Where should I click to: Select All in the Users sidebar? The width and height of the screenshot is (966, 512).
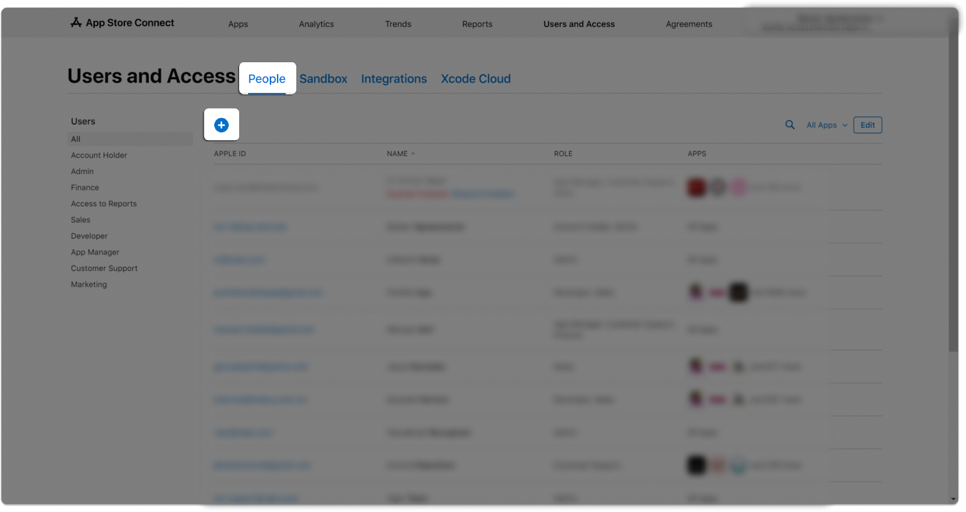coord(130,139)
